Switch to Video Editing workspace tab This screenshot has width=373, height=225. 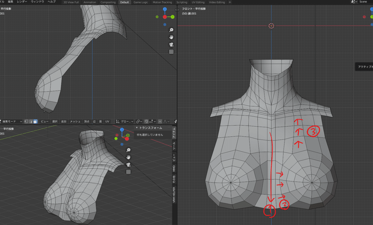(x=217, y=2)
